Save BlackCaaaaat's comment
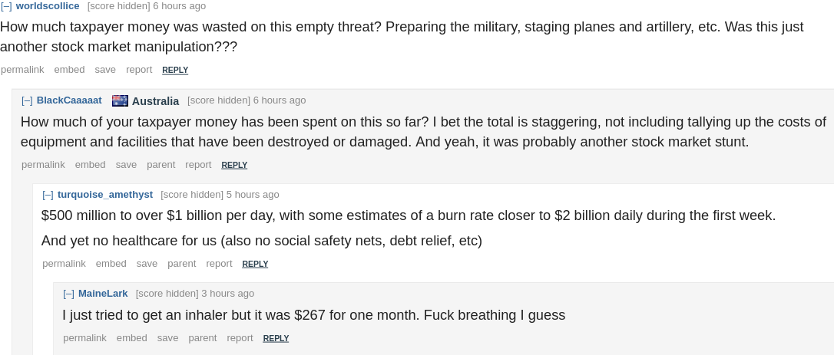The width and height of the screenshot is (834, 355). (126, 165)
